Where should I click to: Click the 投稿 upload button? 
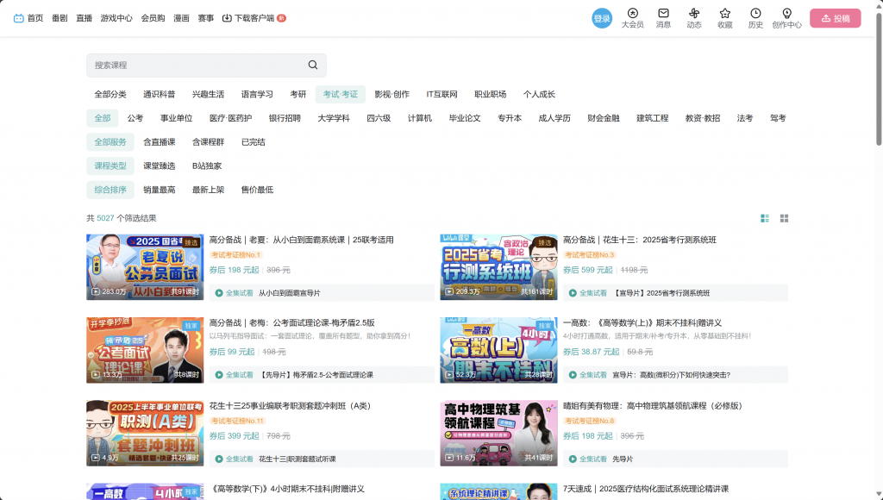tap(835, 18)
